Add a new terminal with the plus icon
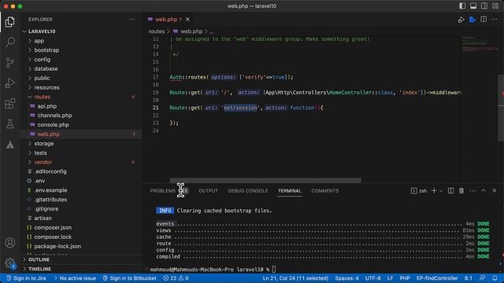504x283 pixels. coord(434,191)
